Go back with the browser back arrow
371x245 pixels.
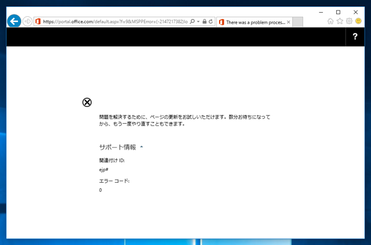tap(14, 21)
